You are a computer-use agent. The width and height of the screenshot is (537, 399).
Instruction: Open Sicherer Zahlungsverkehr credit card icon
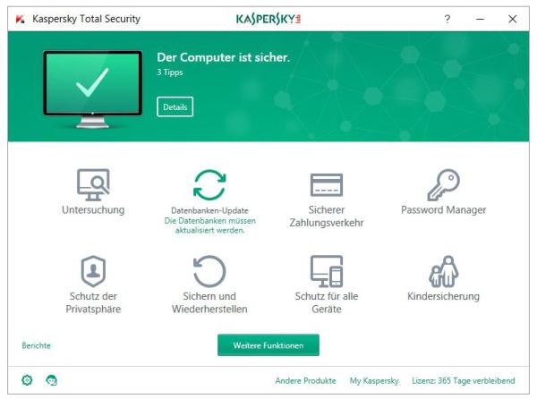327,185
